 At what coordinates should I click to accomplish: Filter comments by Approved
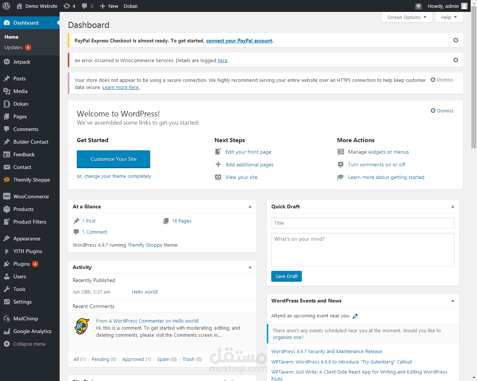click(x=136, y=359)
